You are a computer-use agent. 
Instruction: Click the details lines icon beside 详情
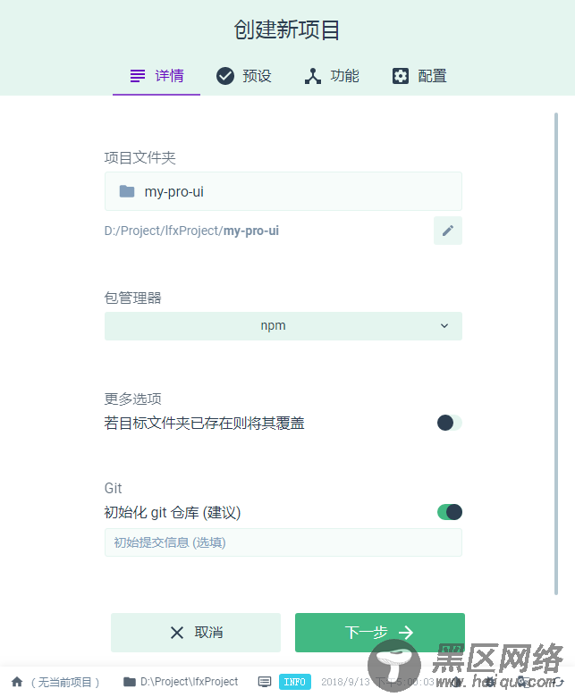(138, 76)
